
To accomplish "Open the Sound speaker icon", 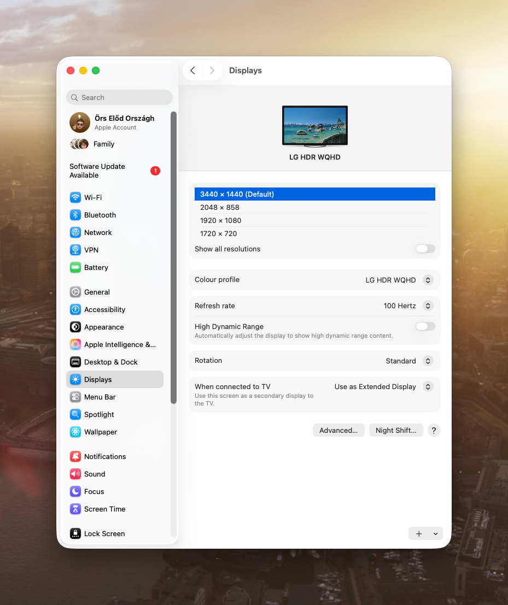I will 75,474.
